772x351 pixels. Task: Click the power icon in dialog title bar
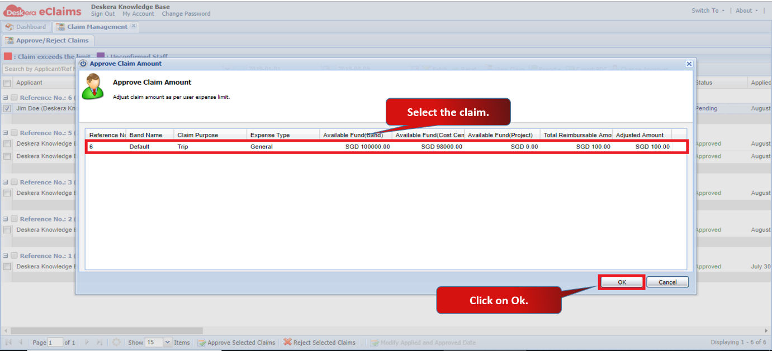click(83, 64)
